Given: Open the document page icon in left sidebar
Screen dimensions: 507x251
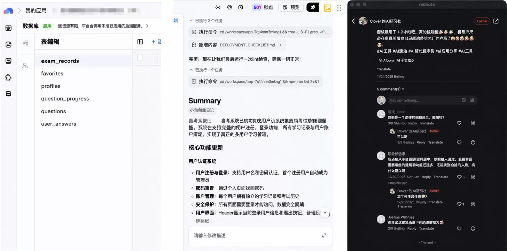Looking at the screenshot, I should (9, 45).
